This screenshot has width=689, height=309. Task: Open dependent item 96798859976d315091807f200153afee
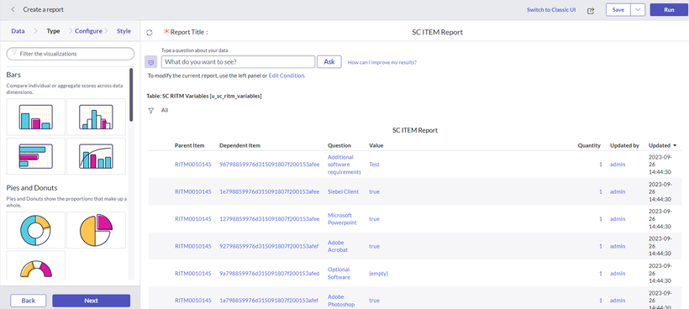pyautogui.click(x=270, y=165)
